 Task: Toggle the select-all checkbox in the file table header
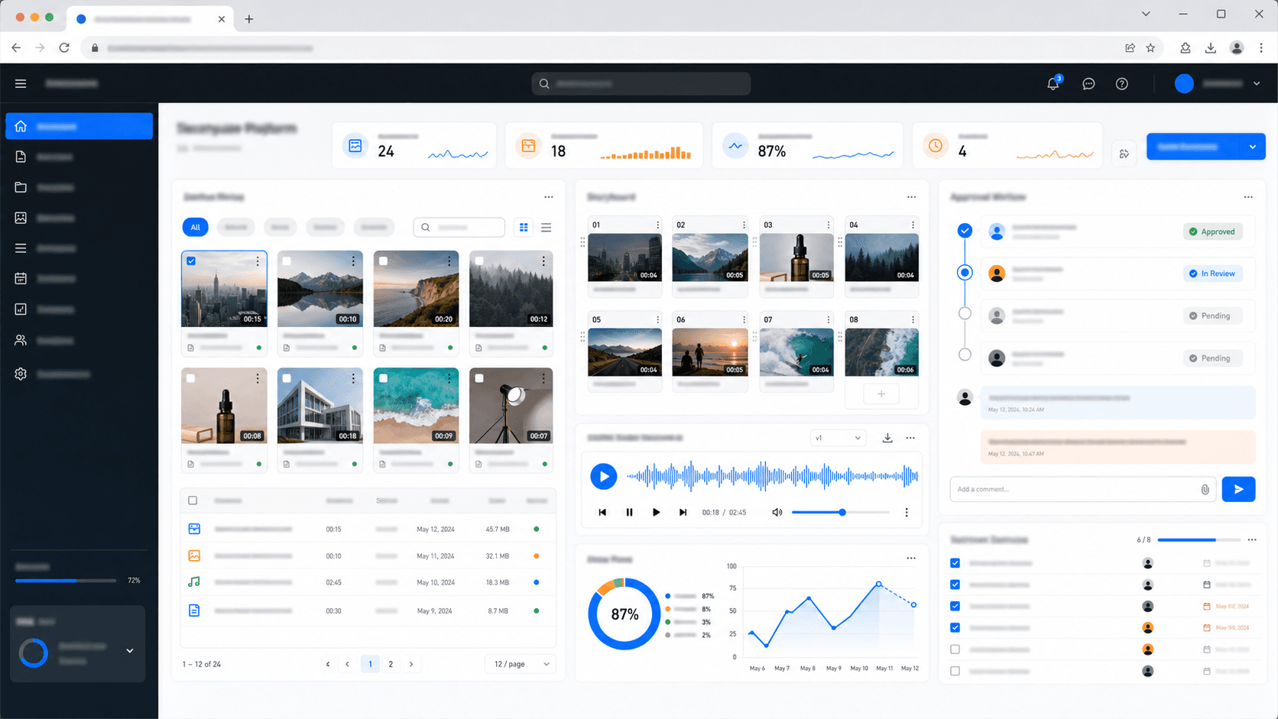click(193, 500)
